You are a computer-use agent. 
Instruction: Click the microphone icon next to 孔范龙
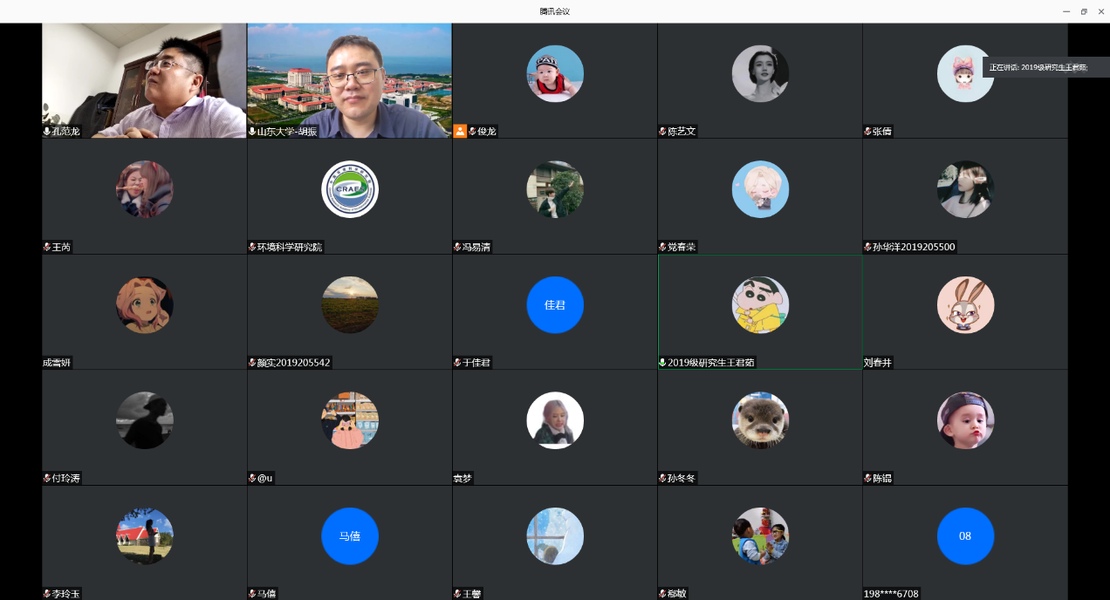pyautogui.click(x=47, y=132)
